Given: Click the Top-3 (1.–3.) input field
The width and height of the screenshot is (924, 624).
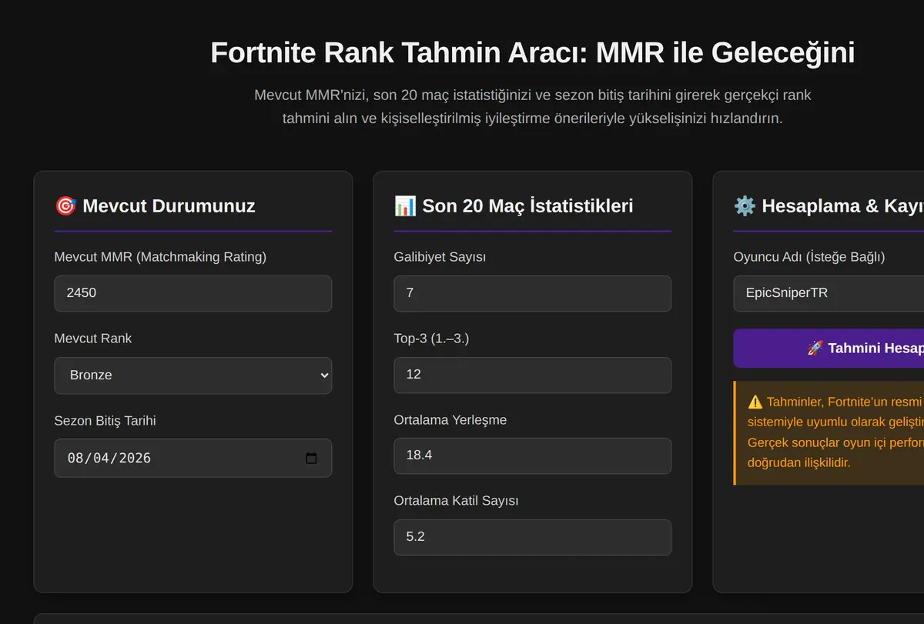Looking at the screenshot, I should (x=532, y=375).
